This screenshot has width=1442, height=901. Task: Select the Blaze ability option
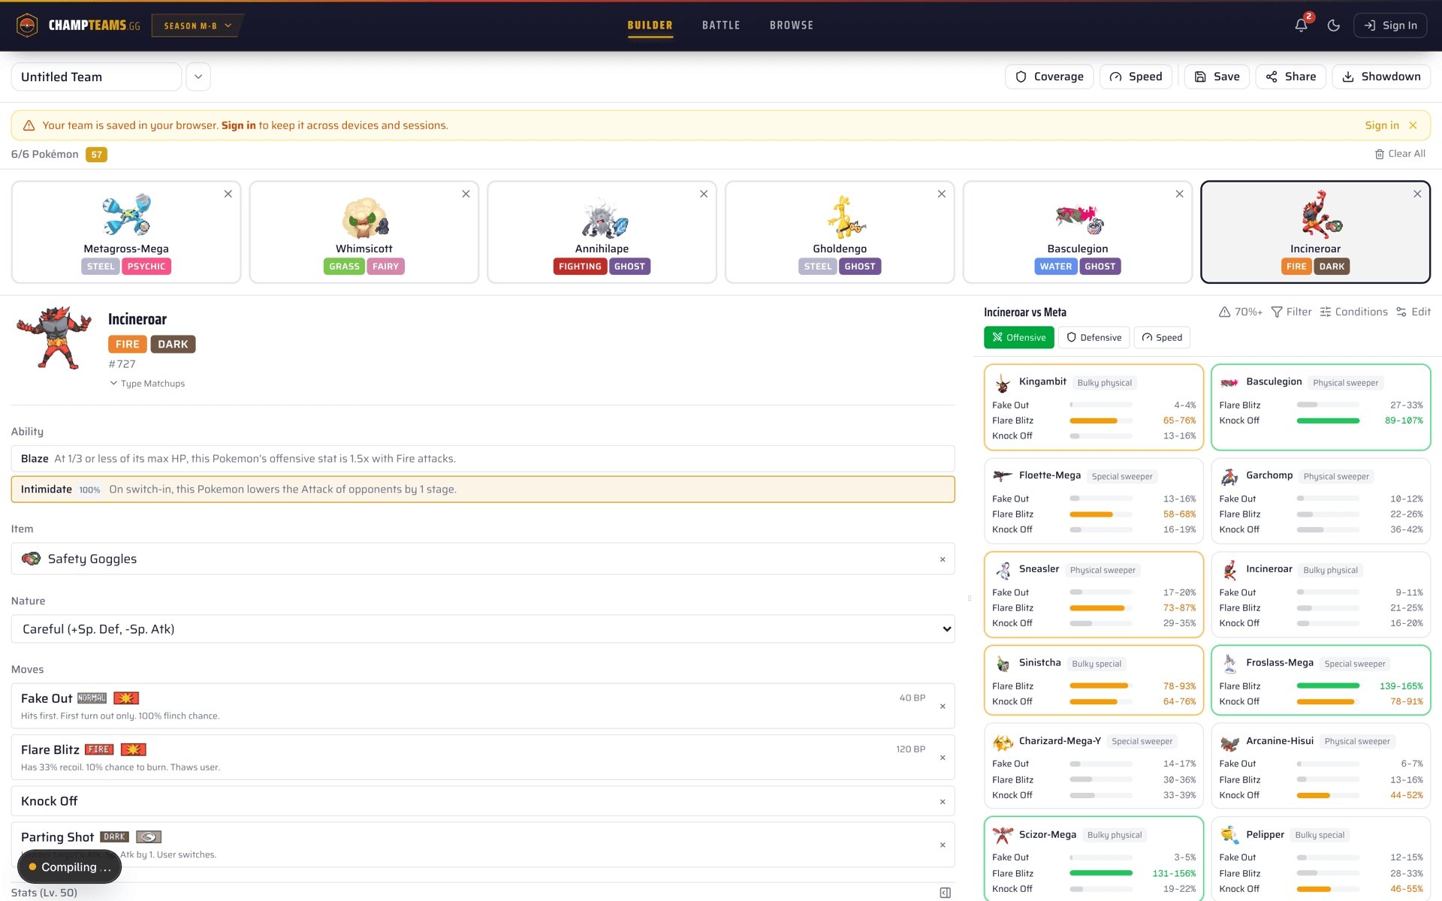point(483,459)
